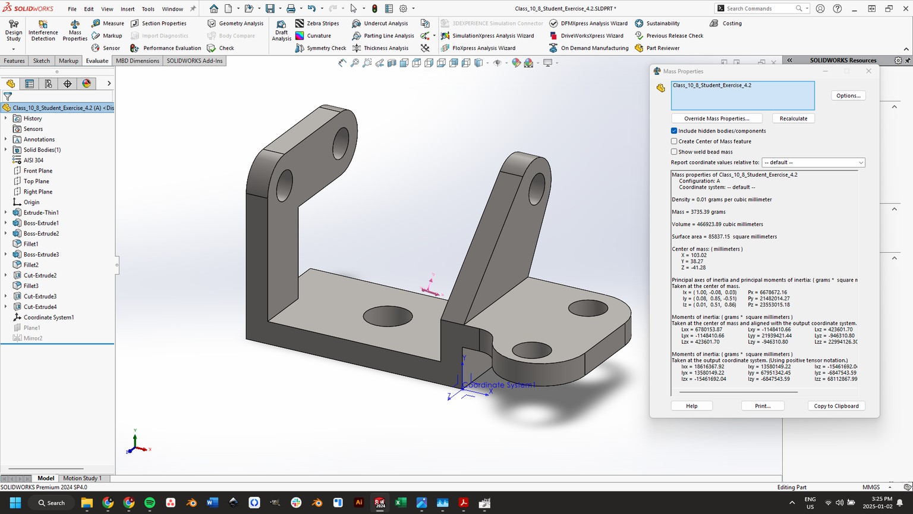The width and height of the screenshot is (913, 514).
Task: Run the Symmetry Check
Action: click(x=320, y=48)
